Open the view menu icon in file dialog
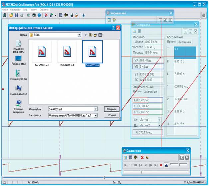The image size is (209, 186). (x=101, y=35)
